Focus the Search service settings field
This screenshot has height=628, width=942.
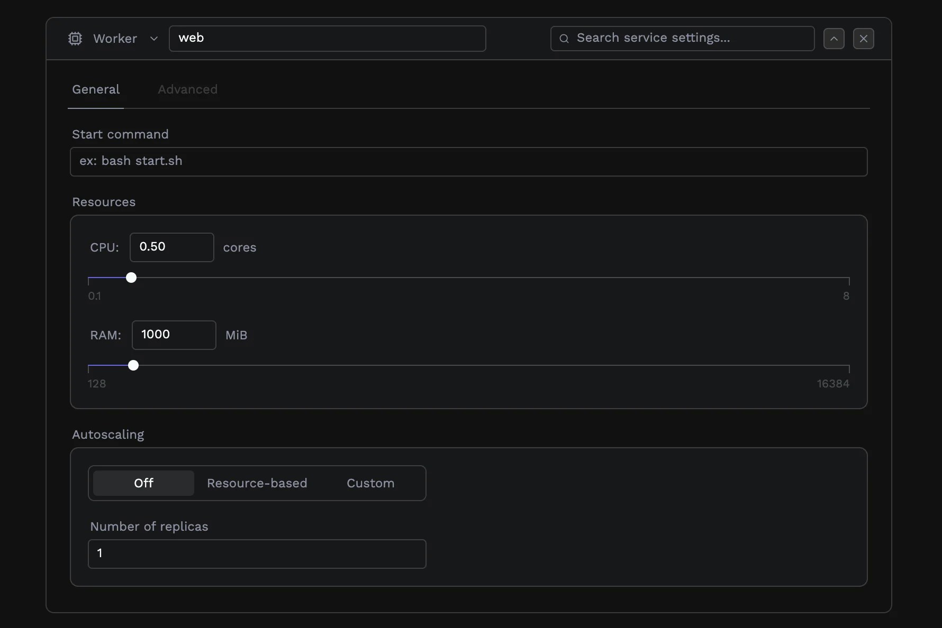682,38
